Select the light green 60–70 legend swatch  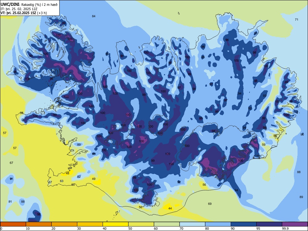coord(167,224)
